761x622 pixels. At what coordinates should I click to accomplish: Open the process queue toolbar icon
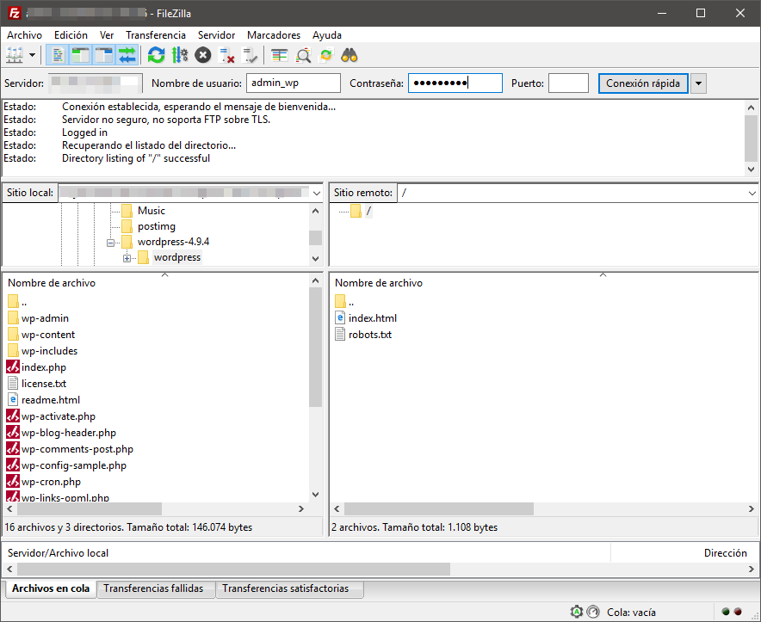pos(180,55)
